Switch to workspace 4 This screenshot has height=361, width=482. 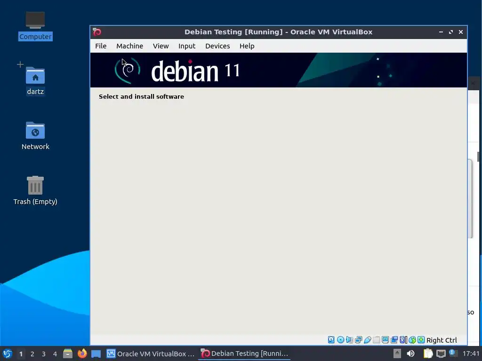(x=55, y=354)
